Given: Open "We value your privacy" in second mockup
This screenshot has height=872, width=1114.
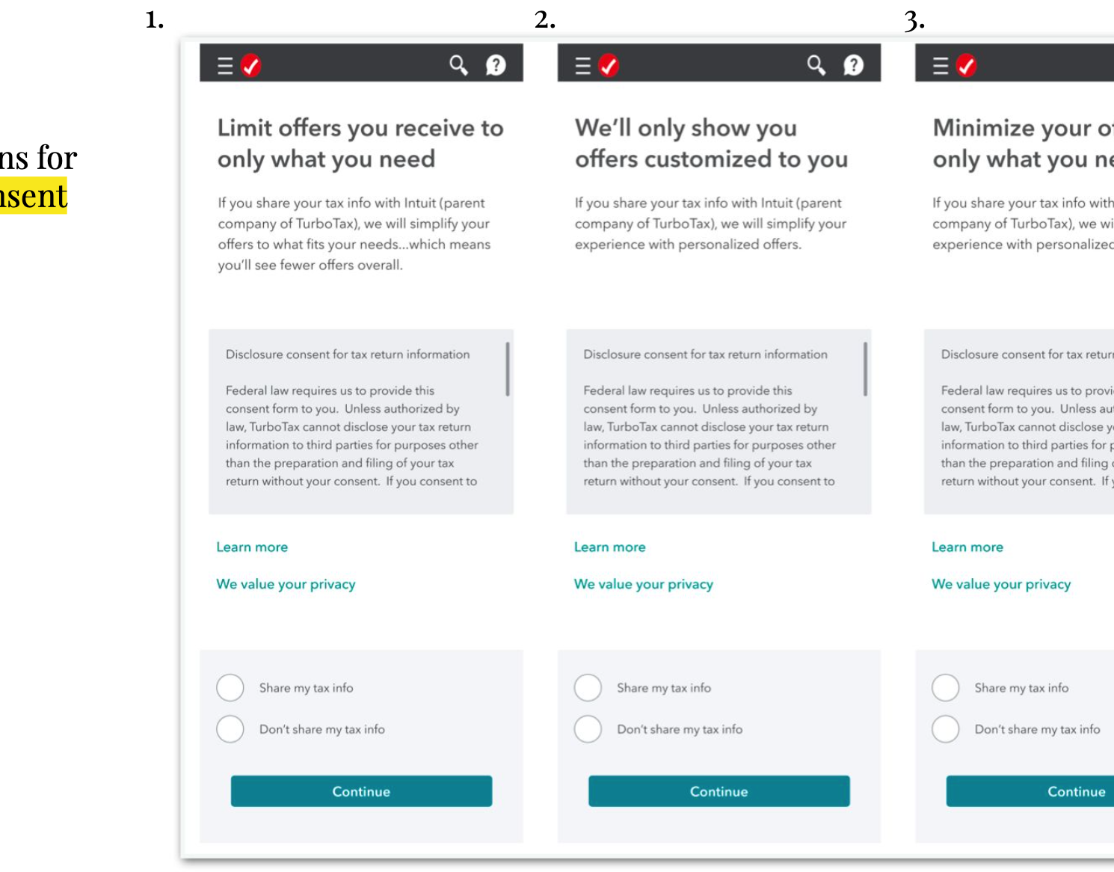Looking at the screenshot, I should click(x=643, y=584).
